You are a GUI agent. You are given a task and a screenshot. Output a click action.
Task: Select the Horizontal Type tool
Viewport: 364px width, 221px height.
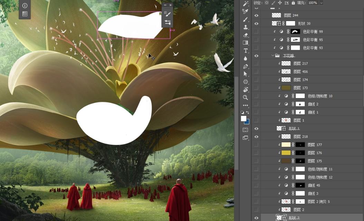(246, 51)
